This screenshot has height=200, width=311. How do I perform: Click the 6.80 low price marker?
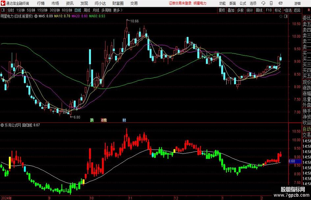pyautogui.click(x=77, y=117)
